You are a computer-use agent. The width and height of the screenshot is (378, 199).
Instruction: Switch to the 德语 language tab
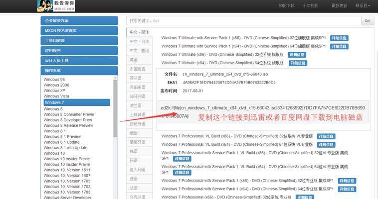point(139,179)
